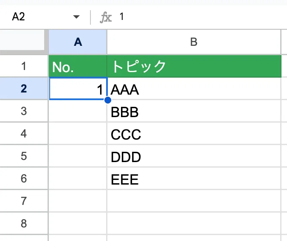Select row 2 header

24,89
